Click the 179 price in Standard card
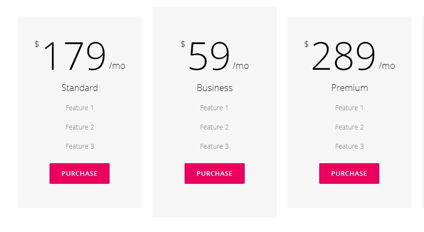424x232 pixels. [x=75, y=57]
